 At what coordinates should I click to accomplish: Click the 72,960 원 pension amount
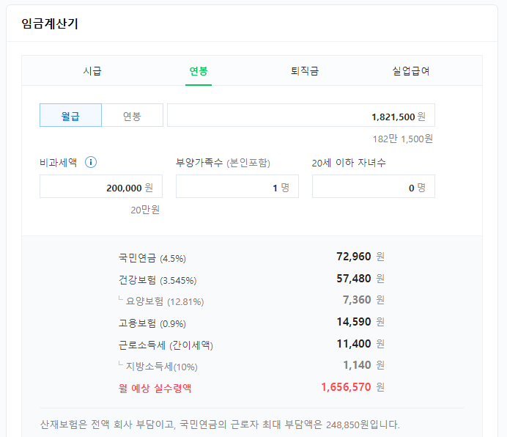tap(360, 257)
